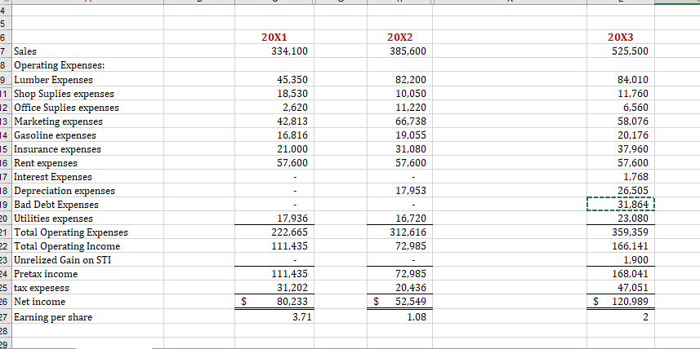This screenshot has height=349, width=700.
Task: Select Gasoline value 16,816
Action: [x=274, y=135]
